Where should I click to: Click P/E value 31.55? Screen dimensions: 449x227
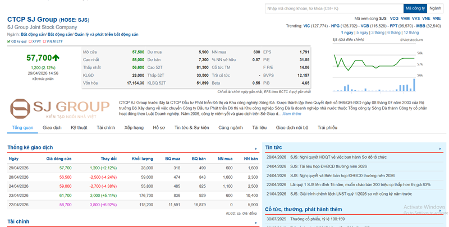[x=304, y=60]
